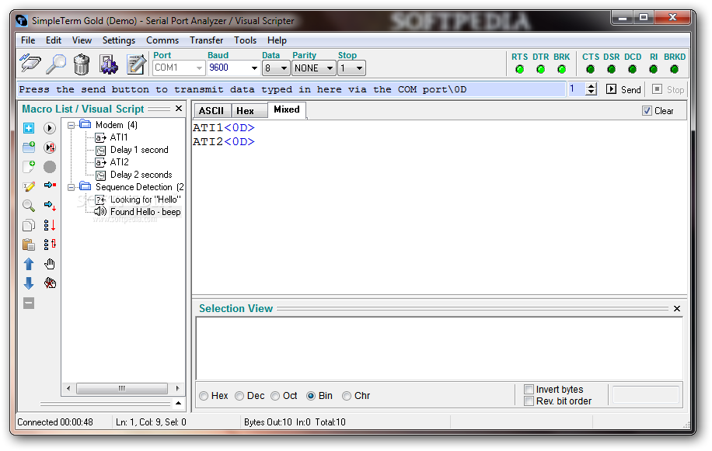
Task: Click the blue plus expand-all icon
Action: (x=29, y=128)
